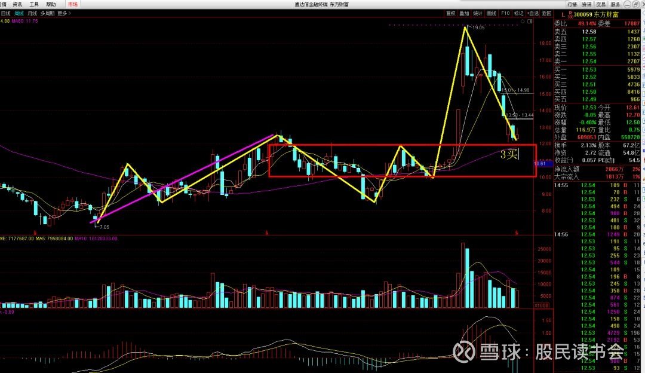
Task: Click the L marker icon beside stock code
Action: pyautogui.click(x=563, y=15)
